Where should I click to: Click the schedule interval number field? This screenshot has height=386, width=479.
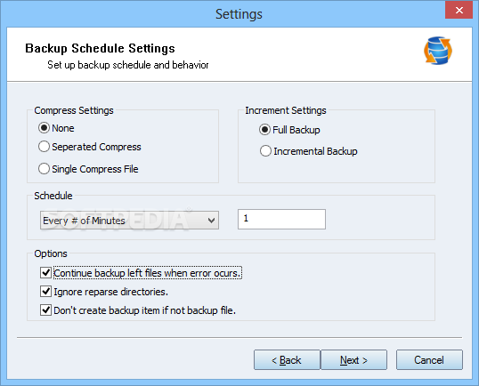281,219
